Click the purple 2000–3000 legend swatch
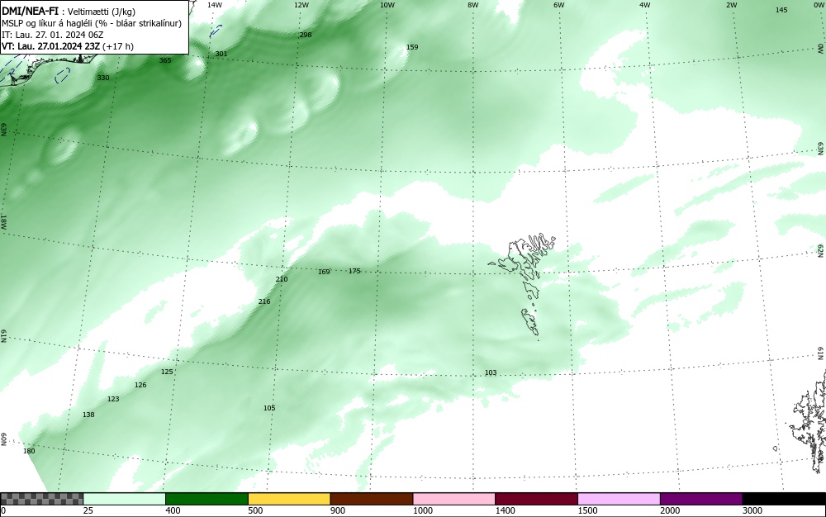 [701, 499]
